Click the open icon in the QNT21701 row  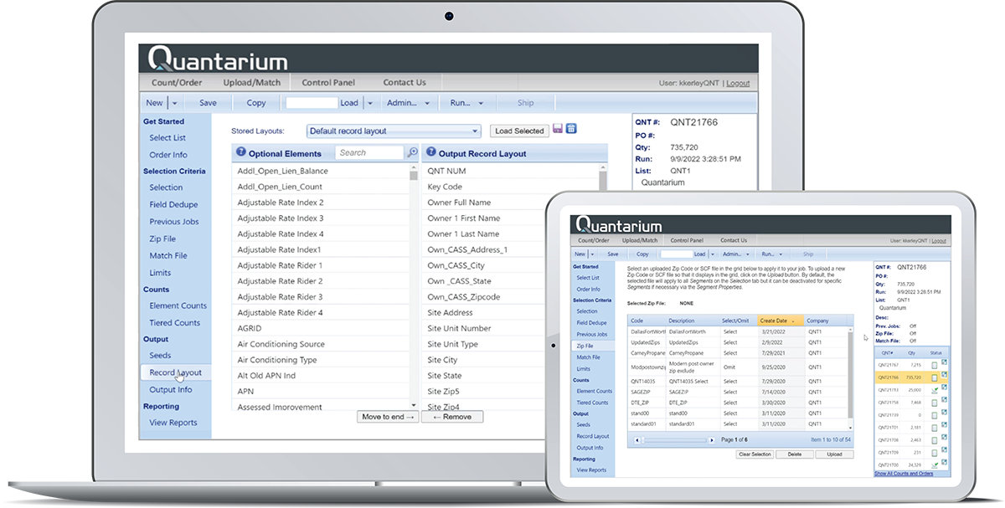pyautogui.click(x=945, y=424)
